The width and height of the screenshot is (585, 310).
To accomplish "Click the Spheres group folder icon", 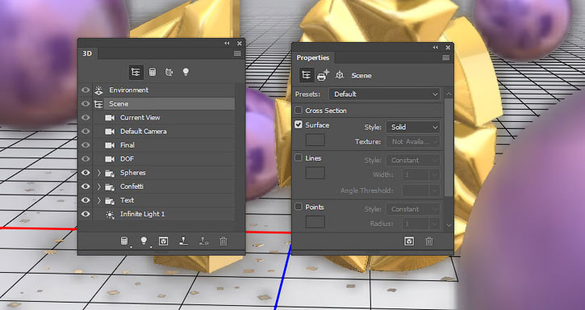I will tap(109, 173).
